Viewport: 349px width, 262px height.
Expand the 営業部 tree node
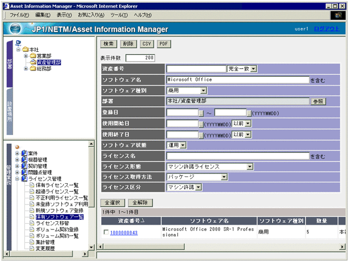click(25, 55)
